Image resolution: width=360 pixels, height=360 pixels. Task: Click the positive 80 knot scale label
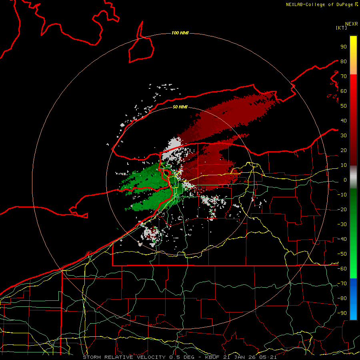(x=344, y=62)
